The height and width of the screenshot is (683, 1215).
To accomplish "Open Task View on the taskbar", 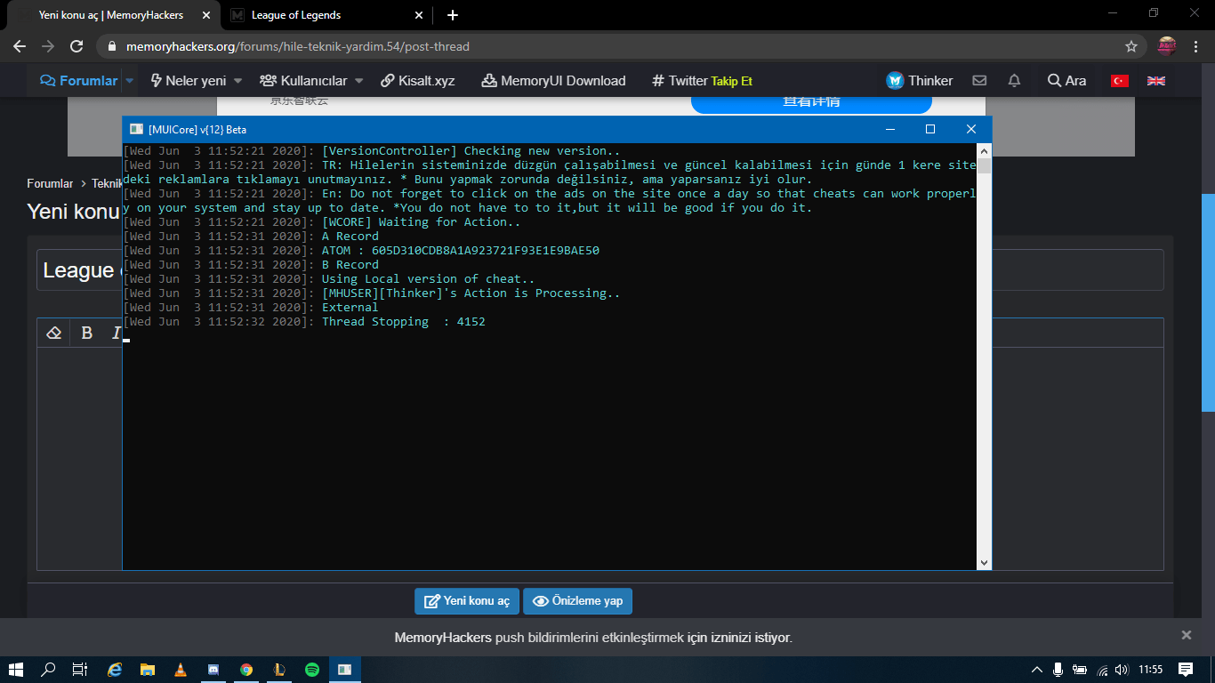I will click(x=79, y=670).
